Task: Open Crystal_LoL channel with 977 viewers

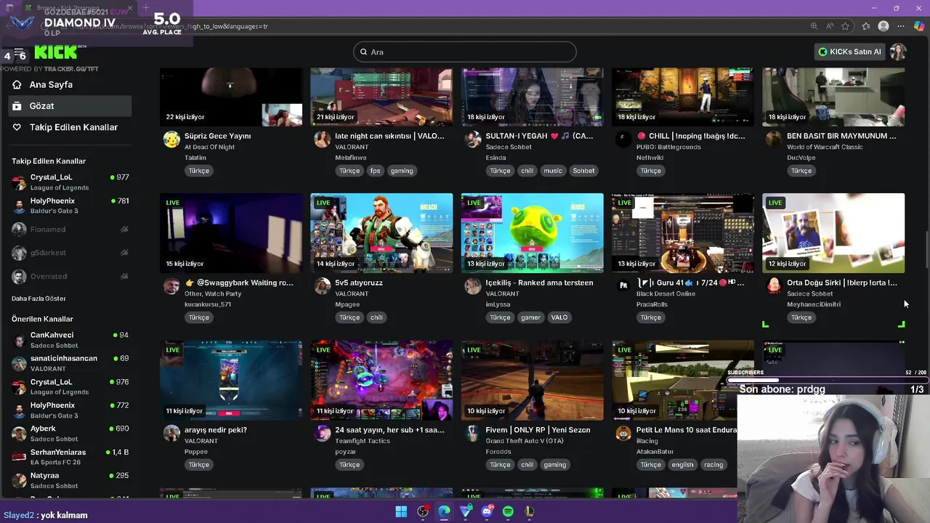Action: click(x=70, y=182)
